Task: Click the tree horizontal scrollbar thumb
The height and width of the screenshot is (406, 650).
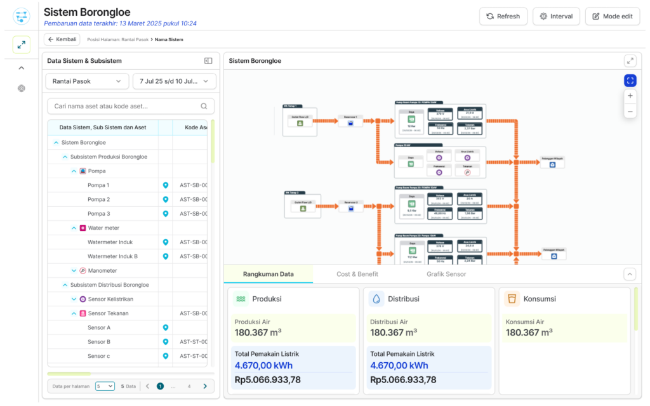Action: 69,374
